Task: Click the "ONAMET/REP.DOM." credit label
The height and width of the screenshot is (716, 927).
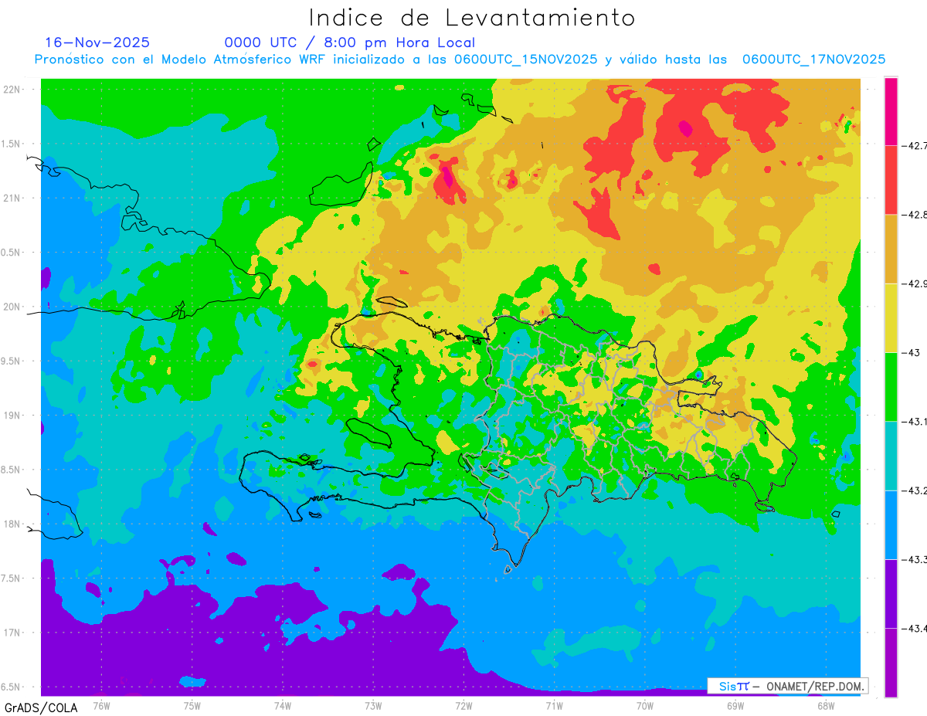Action: 815,686
